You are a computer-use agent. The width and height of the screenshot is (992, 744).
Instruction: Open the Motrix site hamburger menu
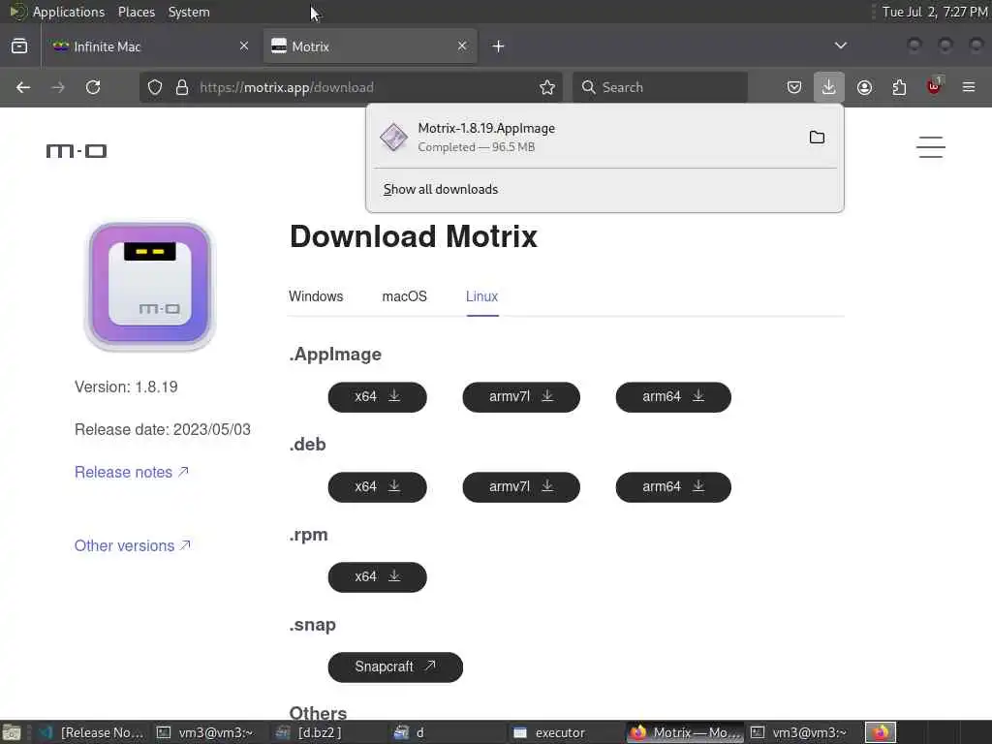(931, 147)
